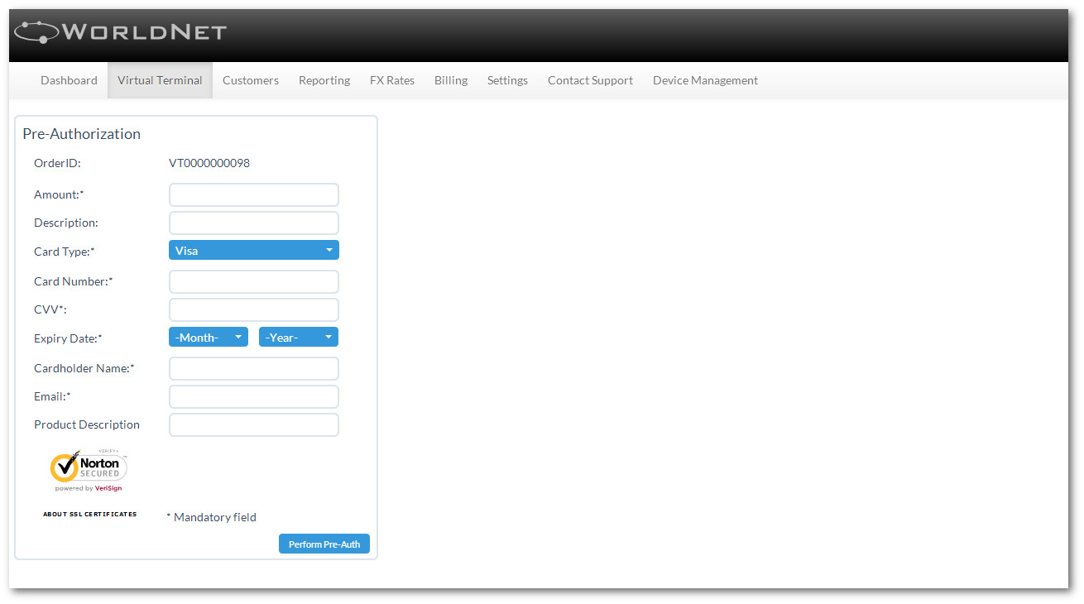The width and height of the screenshot is (1084, 604).
Task: Expand the Card Type dropdown showing Visa
Action: click(254, 251)
